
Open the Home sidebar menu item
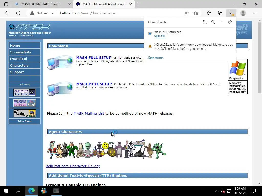[x=25, y=45]
